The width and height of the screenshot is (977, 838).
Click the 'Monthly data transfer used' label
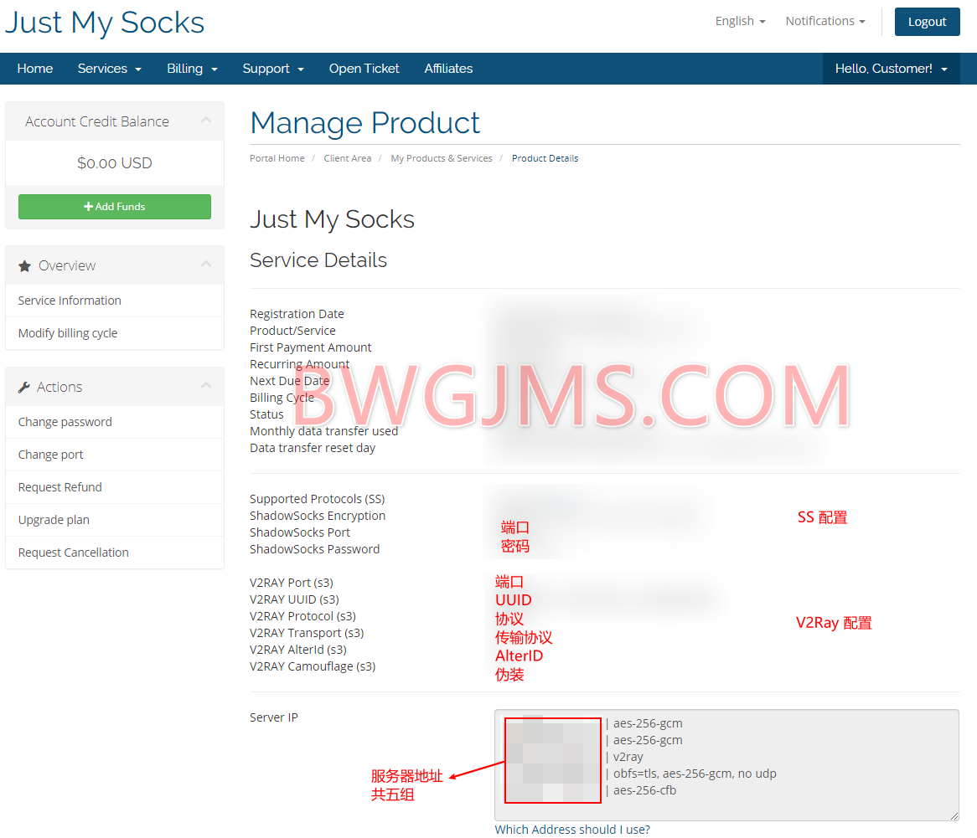(x=324, y=431)
